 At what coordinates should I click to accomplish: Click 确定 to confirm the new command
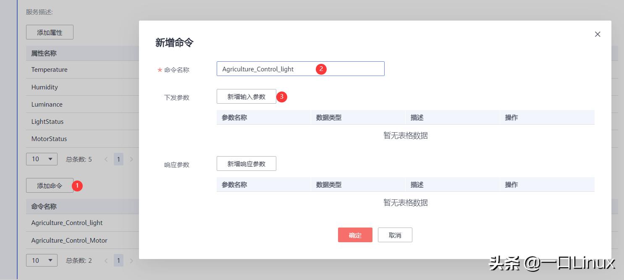point(355,235)
